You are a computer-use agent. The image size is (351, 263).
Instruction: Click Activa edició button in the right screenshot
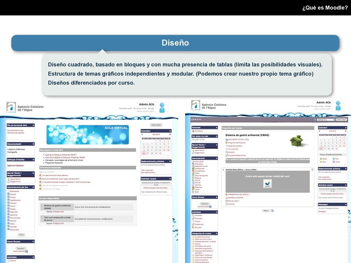tap(341, 120)
